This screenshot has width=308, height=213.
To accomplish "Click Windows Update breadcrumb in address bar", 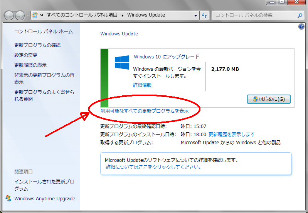I will tap(146, 15).
